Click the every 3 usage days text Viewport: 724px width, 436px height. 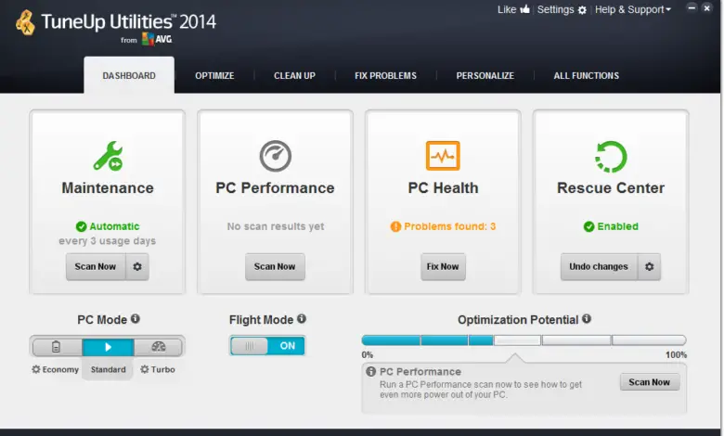pyautogui.click(x=107, y=241)
